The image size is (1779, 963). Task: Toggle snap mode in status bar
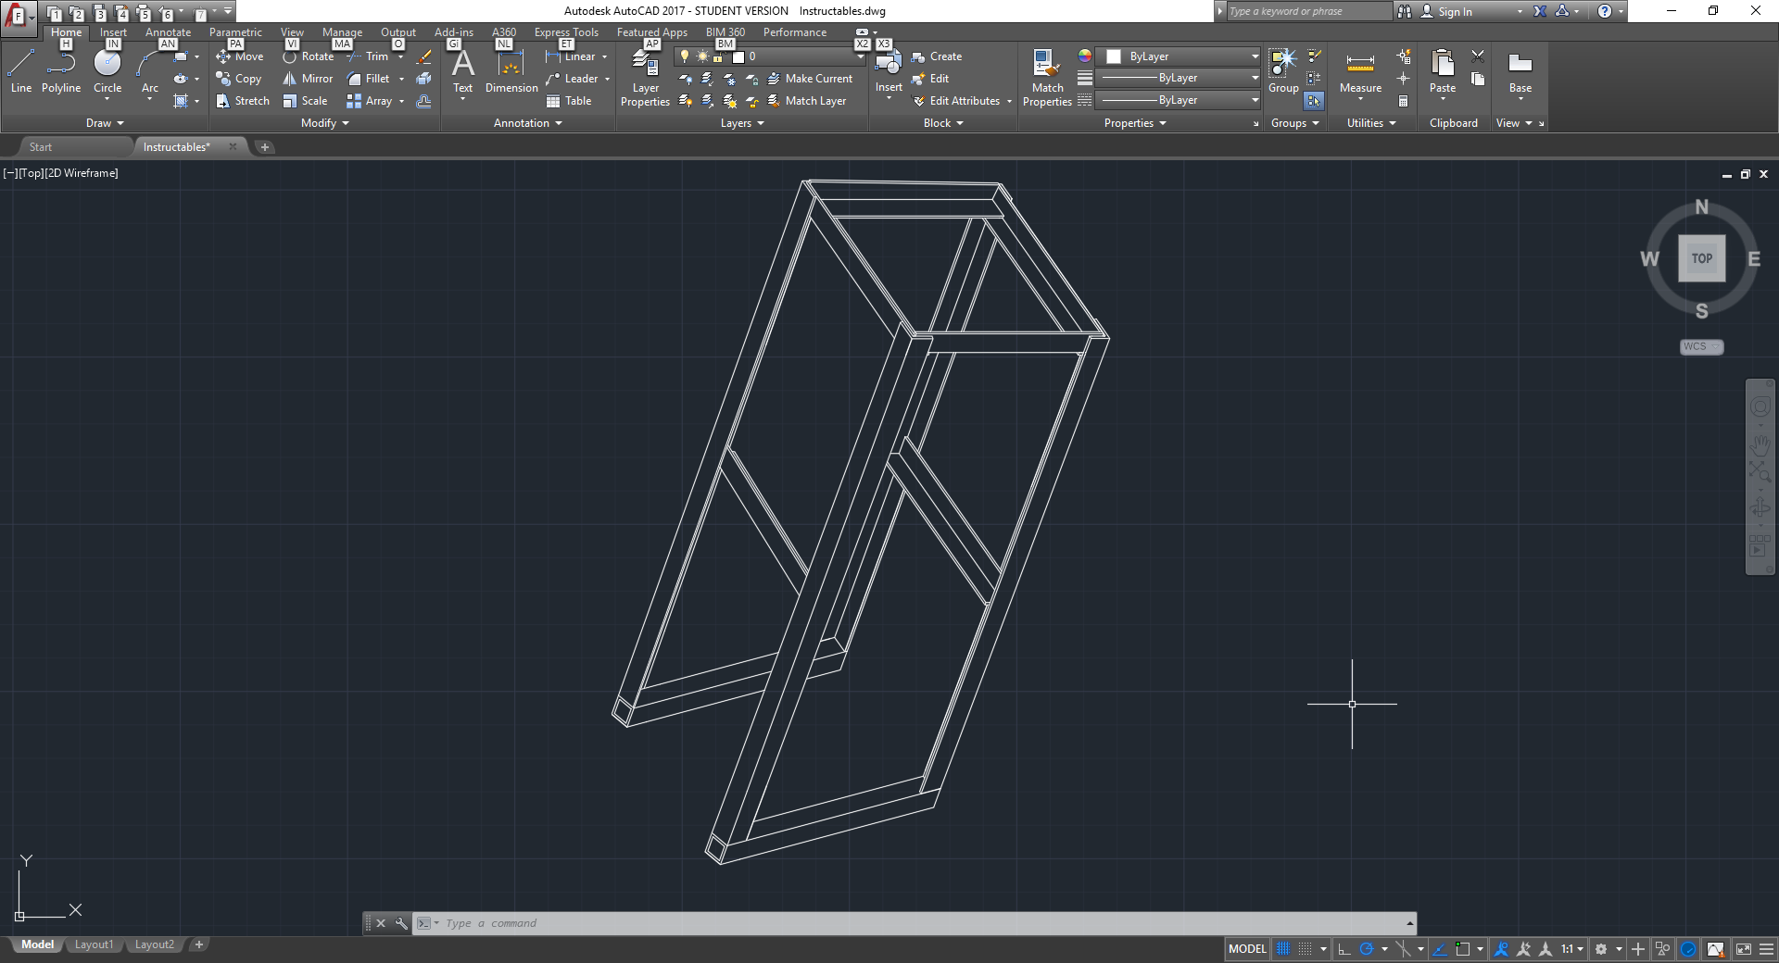tap(1306, 949)
